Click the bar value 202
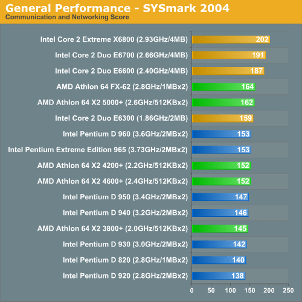Image resolution: width=302 pixels, height=302 pixels. coord(262,39)
